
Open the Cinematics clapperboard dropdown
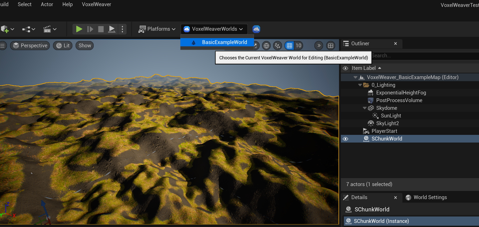point(50,29)
